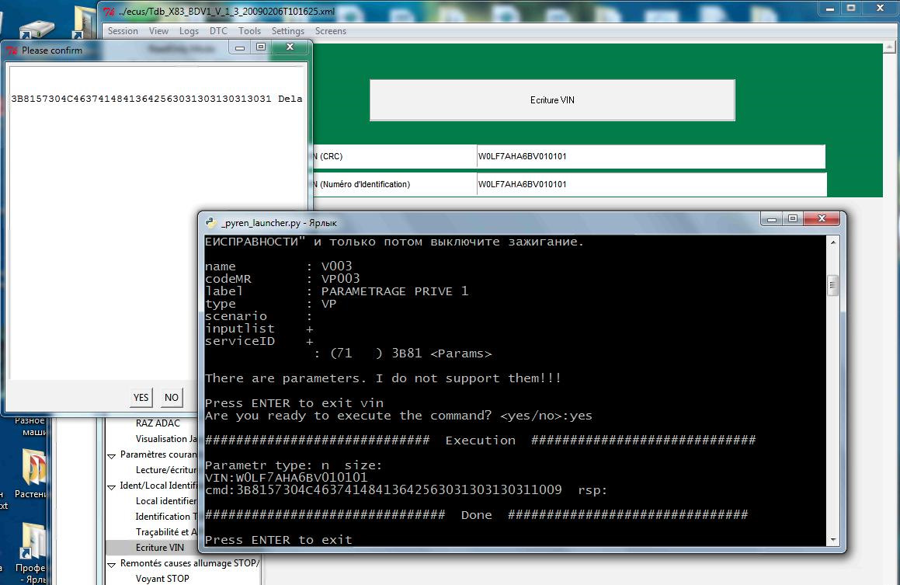This screenshot has width=900, height=585.
Task: Open the Session menu
Action: [x=123, y=31]
